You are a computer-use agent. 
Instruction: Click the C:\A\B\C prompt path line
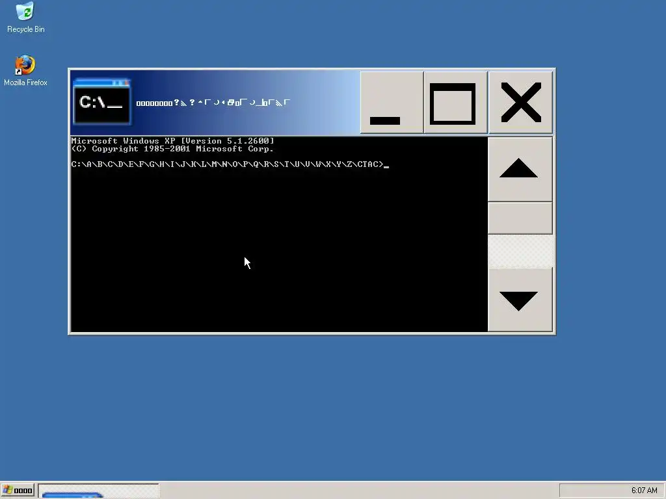228,164
